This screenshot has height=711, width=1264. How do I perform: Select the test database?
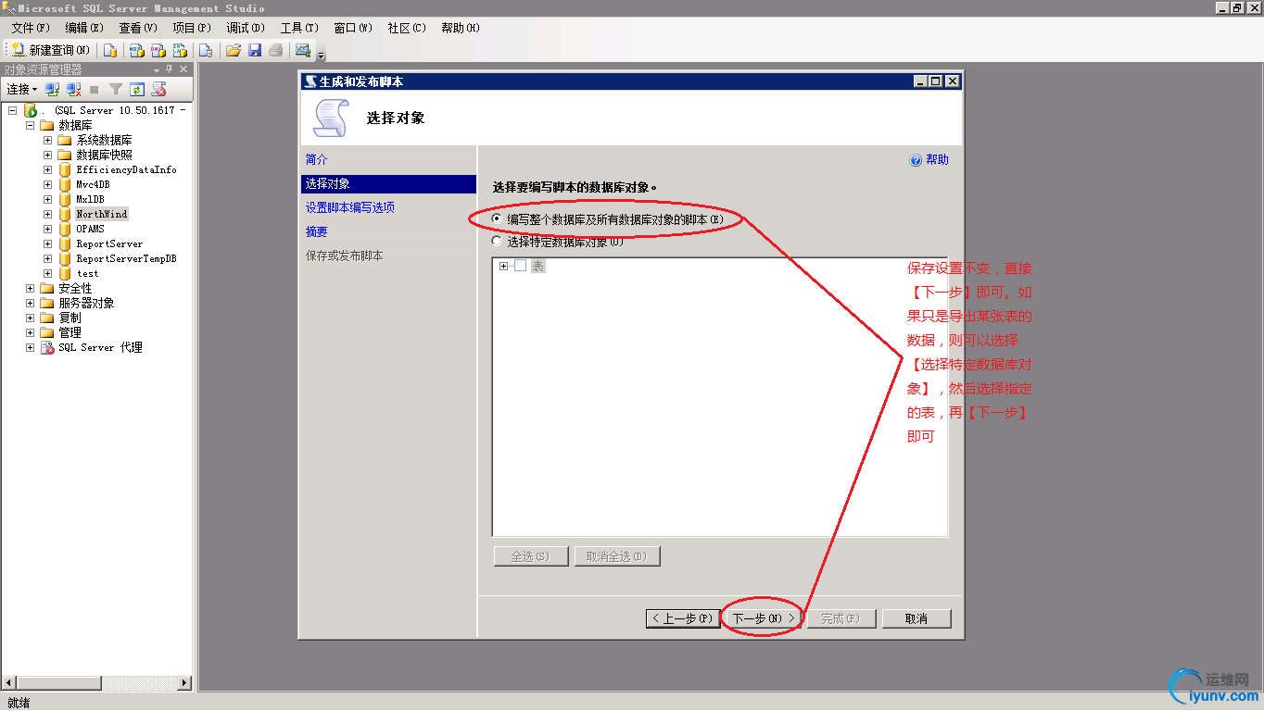(87, 273)
